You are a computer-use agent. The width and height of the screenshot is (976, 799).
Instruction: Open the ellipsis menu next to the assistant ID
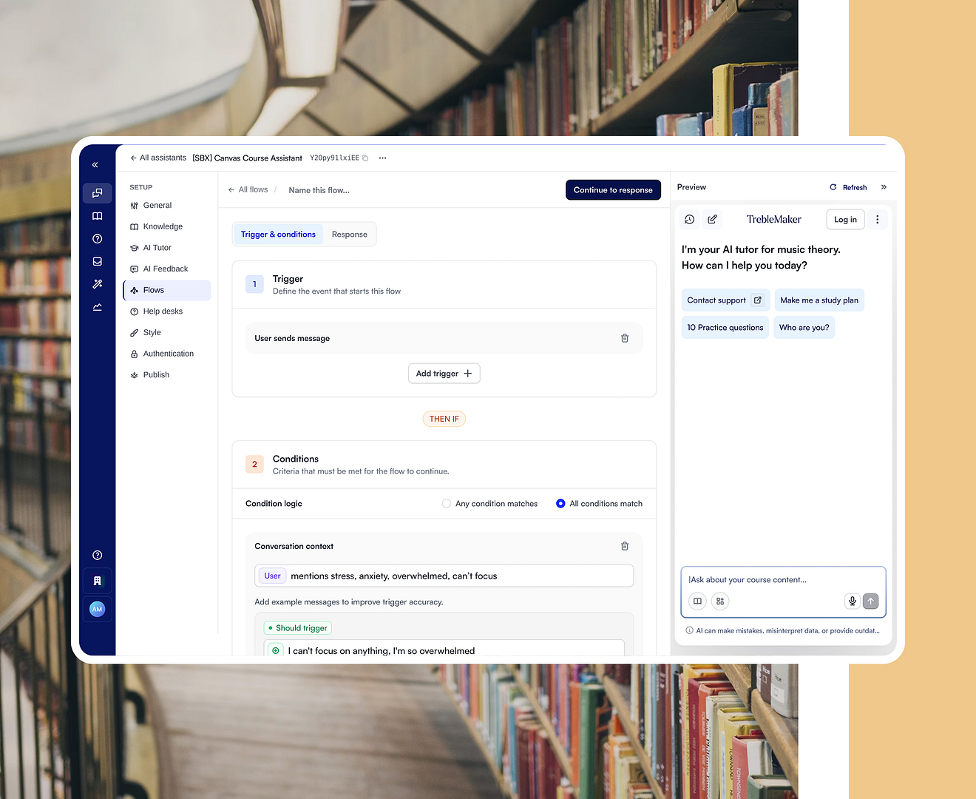(x=382, y=158)
